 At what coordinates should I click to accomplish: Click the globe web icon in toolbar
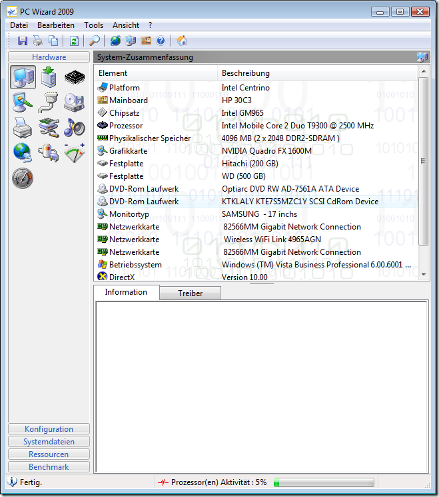(x=115, y=41)
